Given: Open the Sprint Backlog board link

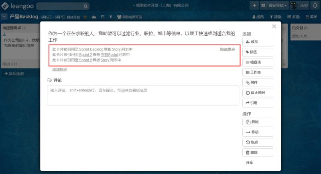Looking at the screenshot, I should click(91, 49).
